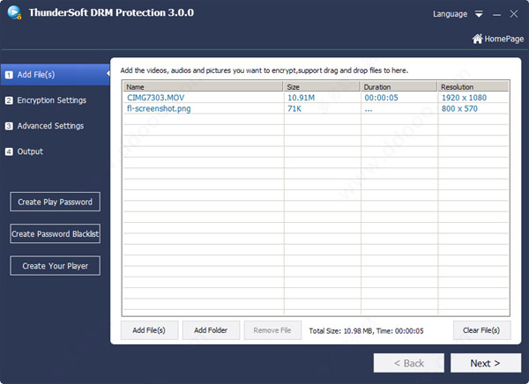Proceed with the Next > button
This screenshot has height=384, width=529.
click(485, 363)
